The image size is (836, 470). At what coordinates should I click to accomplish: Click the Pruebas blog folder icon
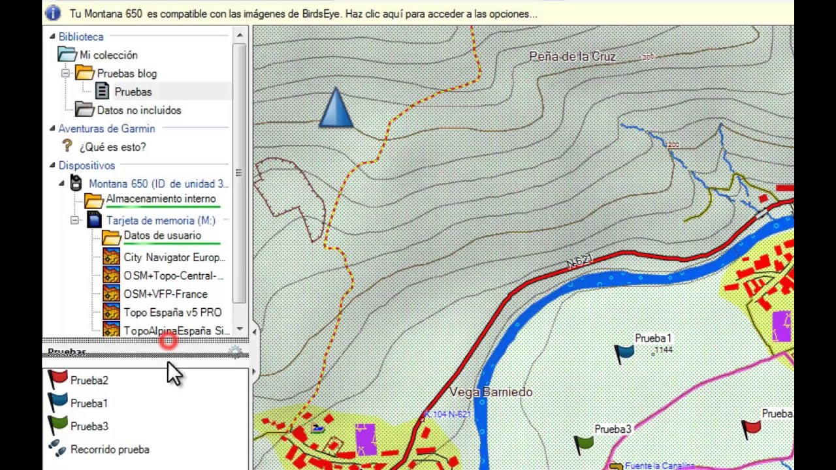pos(85,73)
